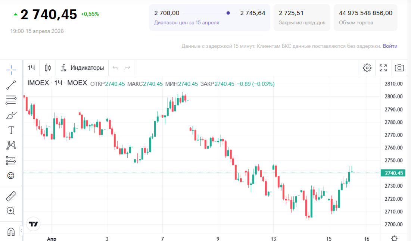Image resolution: width=411 pixels, height=241 pixels.
Task: Select the ruler measure tool
Action: (x=11, y=196)
